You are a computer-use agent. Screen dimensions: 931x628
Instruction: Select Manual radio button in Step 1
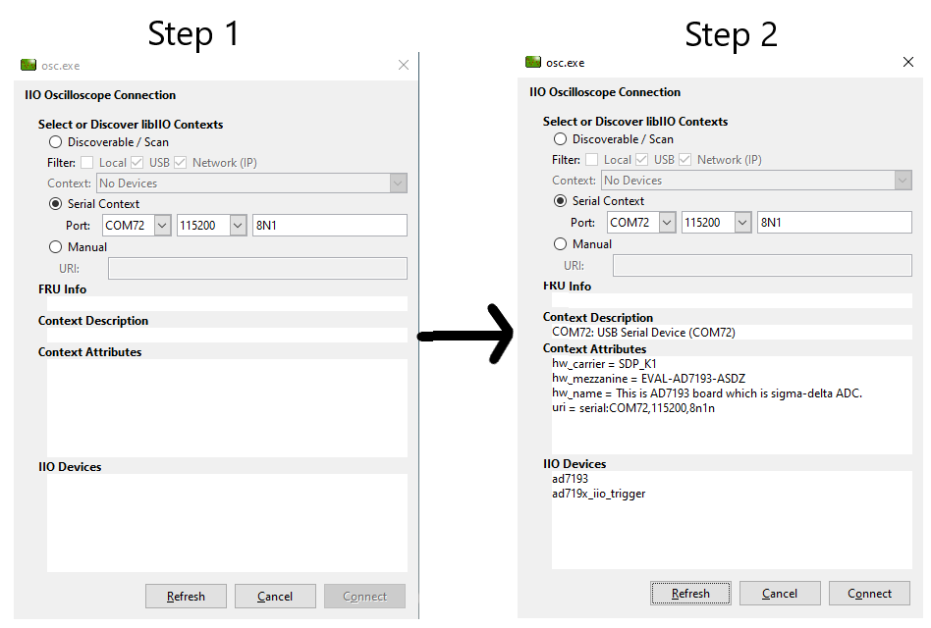pyautogui.click(x=55, y=246)
